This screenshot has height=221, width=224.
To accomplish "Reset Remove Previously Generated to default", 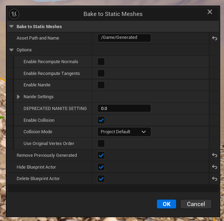I will point(214,155).
